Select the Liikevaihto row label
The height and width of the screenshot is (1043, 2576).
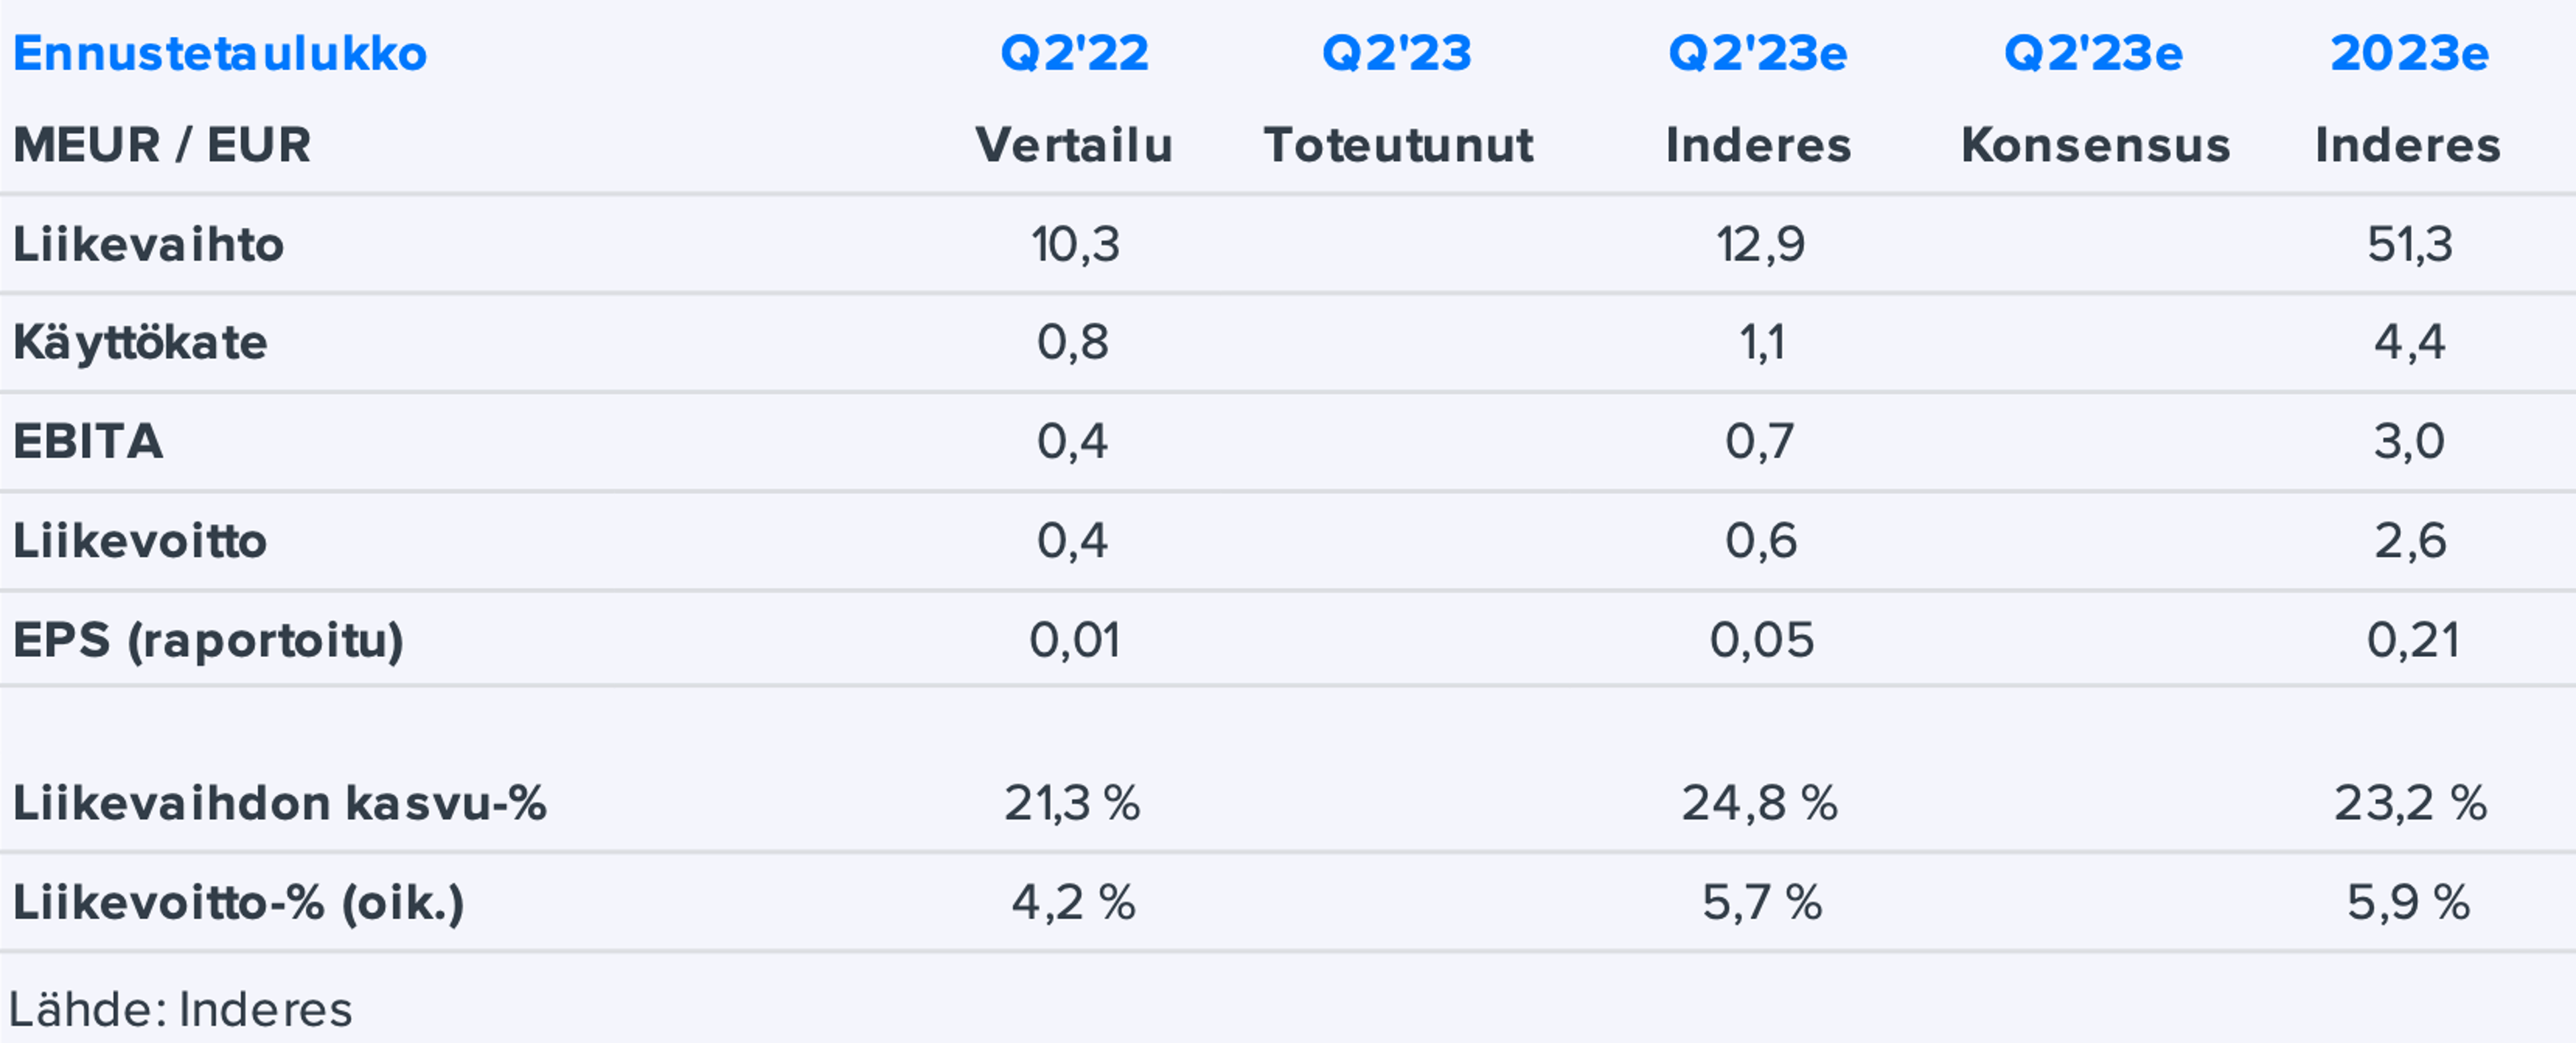click(x=149, y=245)
